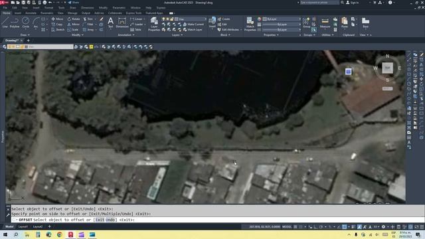This screenshot has width=425, height=239.
Task: Activate the Trim command
Action: click(88, 19)
